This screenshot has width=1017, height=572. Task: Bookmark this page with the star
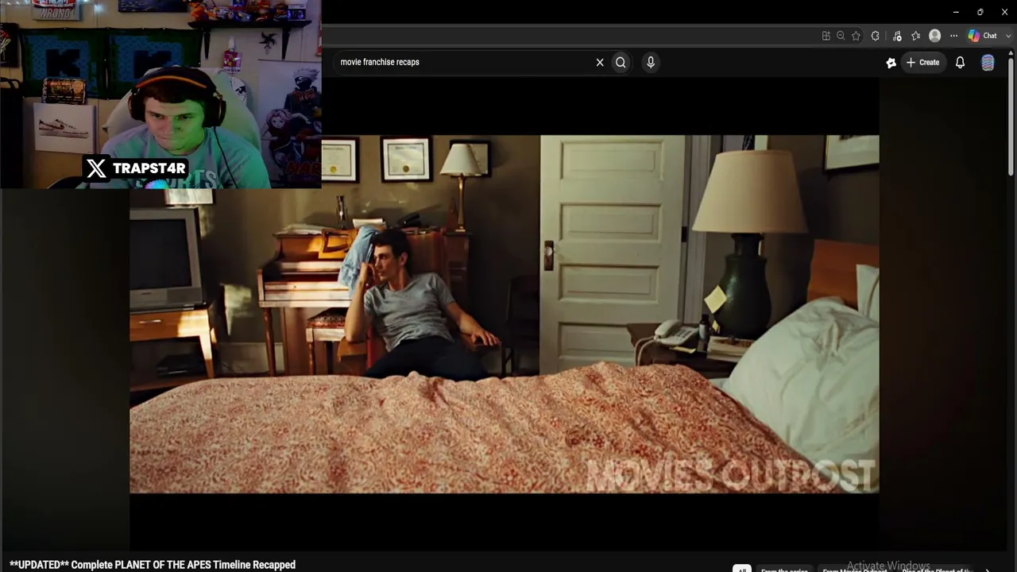pos(856,36)
